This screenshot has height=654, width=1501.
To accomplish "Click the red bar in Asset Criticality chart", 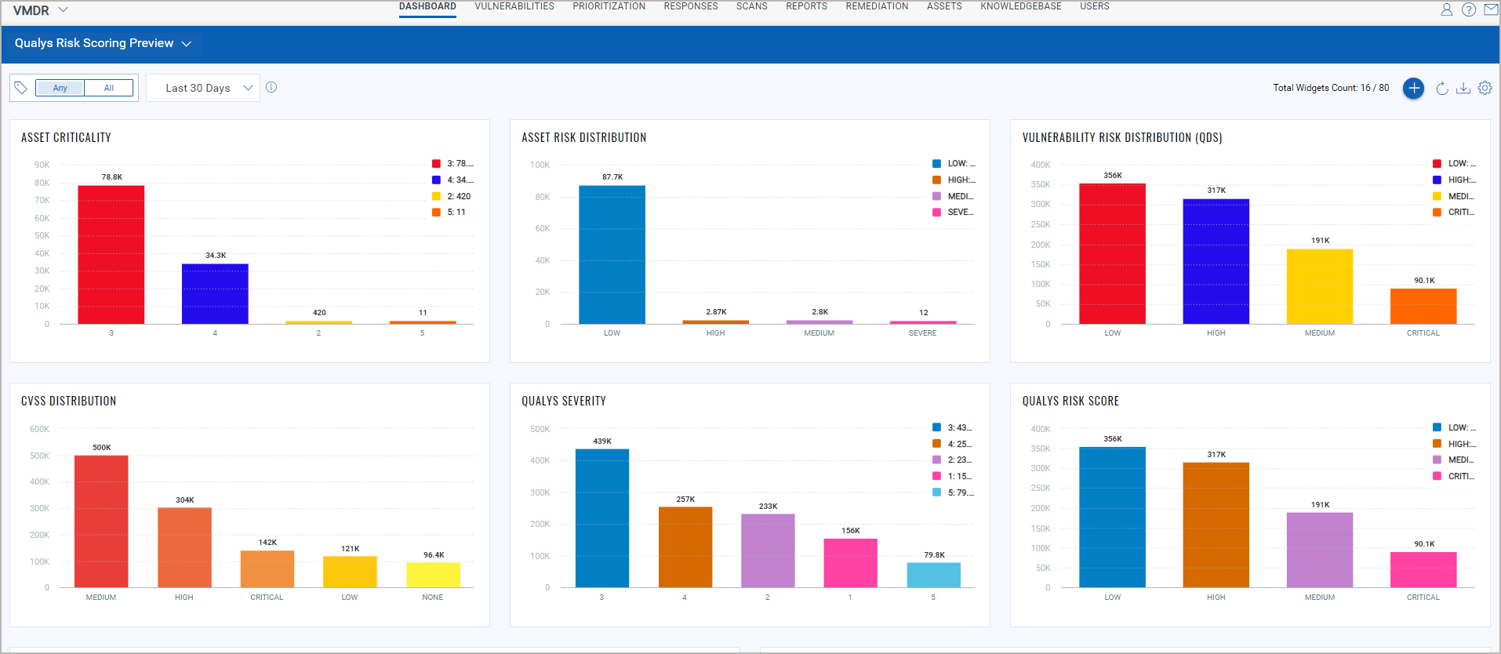I will click(111, 254).
